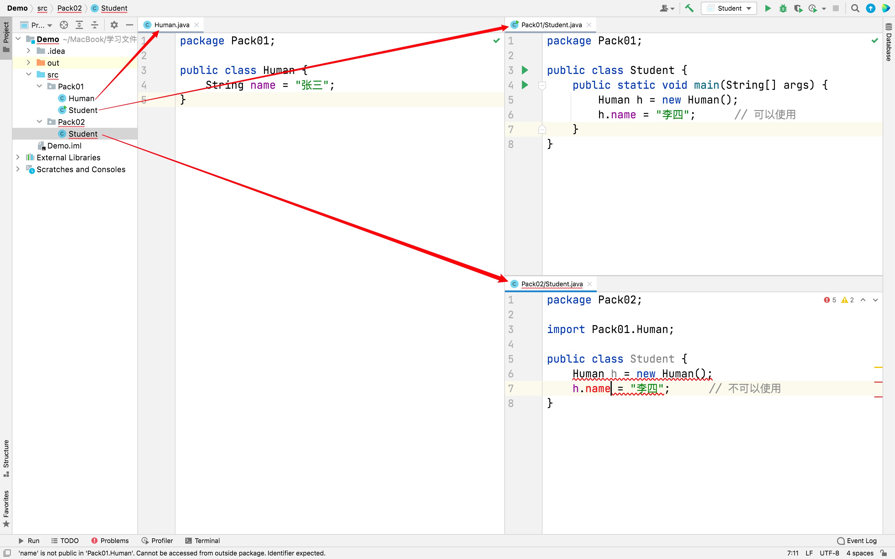The image size is (895, 559).
Task: Click run gutter arrow beside main method
Action: click(524, 85)
